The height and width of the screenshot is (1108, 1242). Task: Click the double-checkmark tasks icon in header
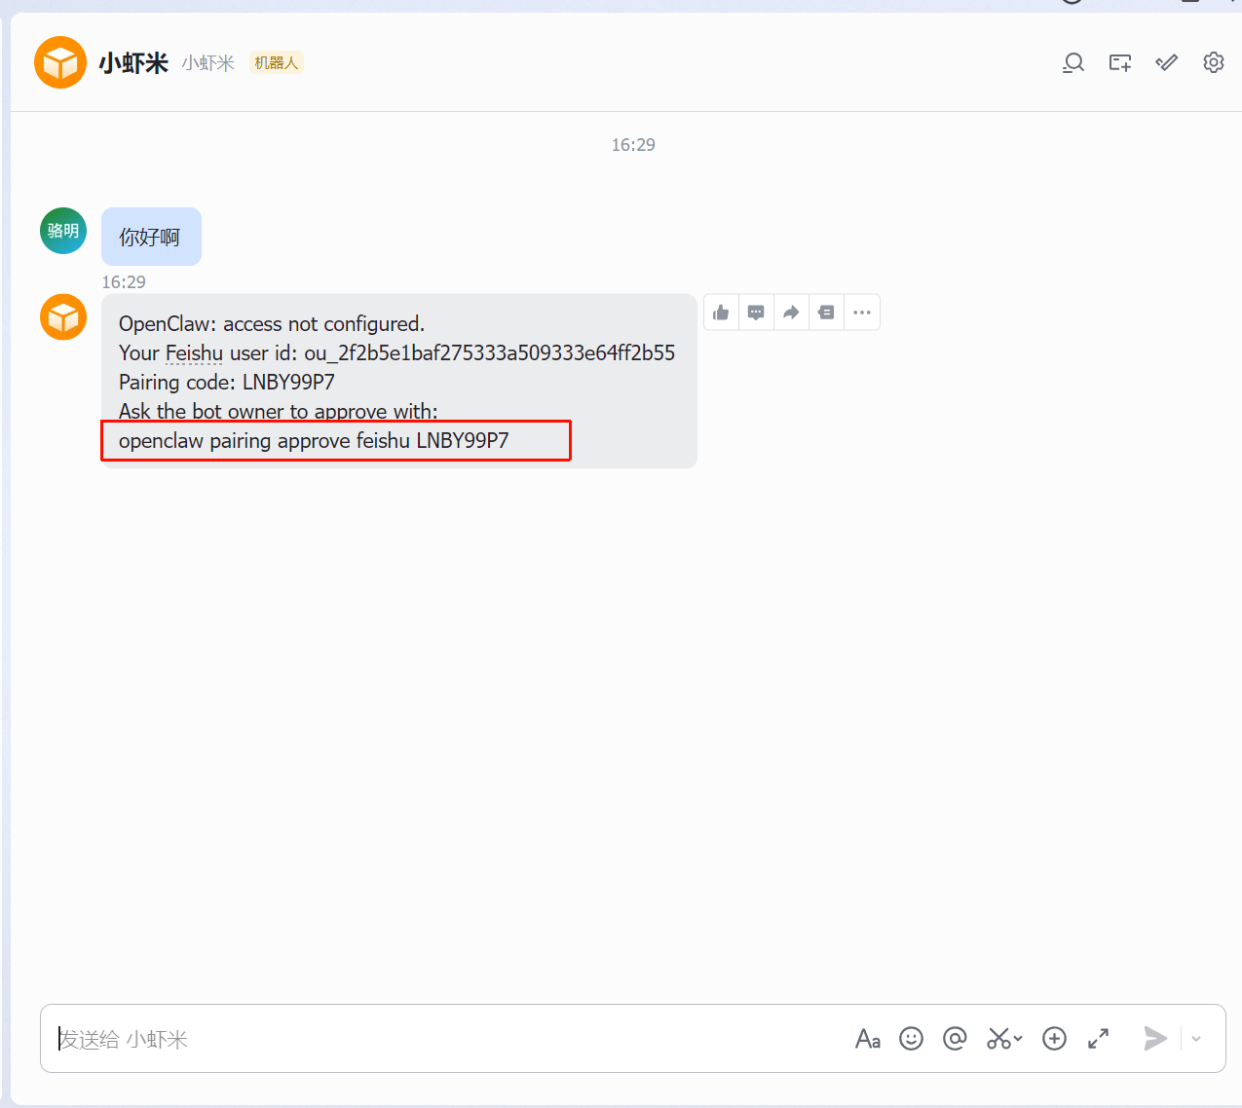click(1166, 63)
